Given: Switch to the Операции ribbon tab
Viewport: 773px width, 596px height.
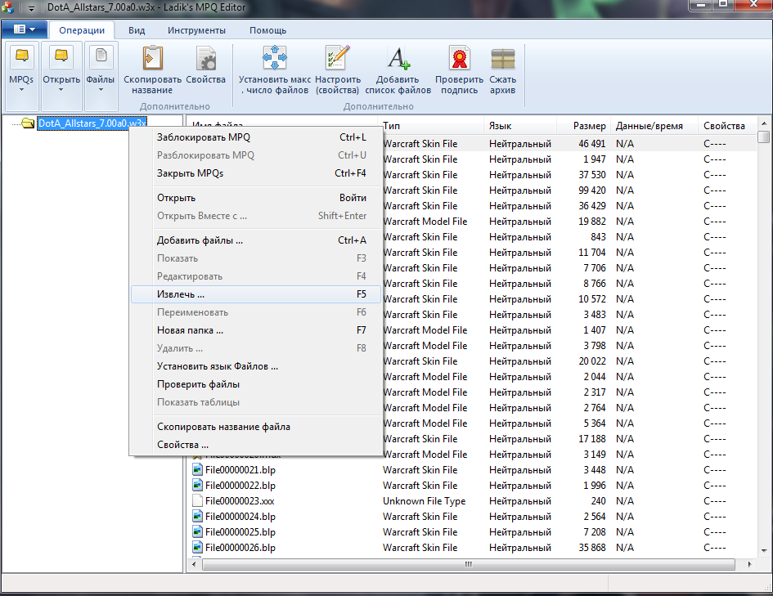Looking at the screenshot, I should click(x=82, y=30).
